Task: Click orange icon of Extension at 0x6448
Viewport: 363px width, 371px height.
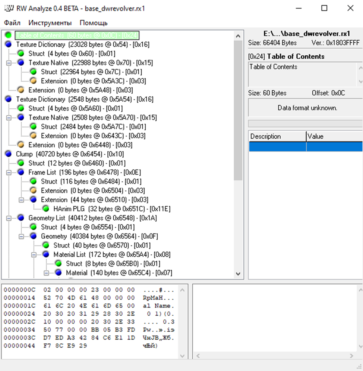Action: tap(21, 145)
